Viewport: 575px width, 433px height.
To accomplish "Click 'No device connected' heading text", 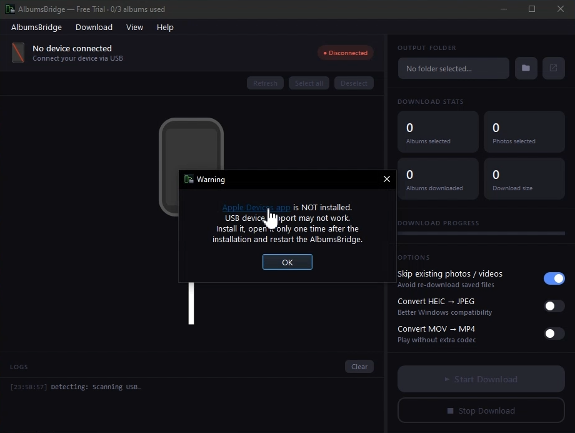I will (72, 48).
